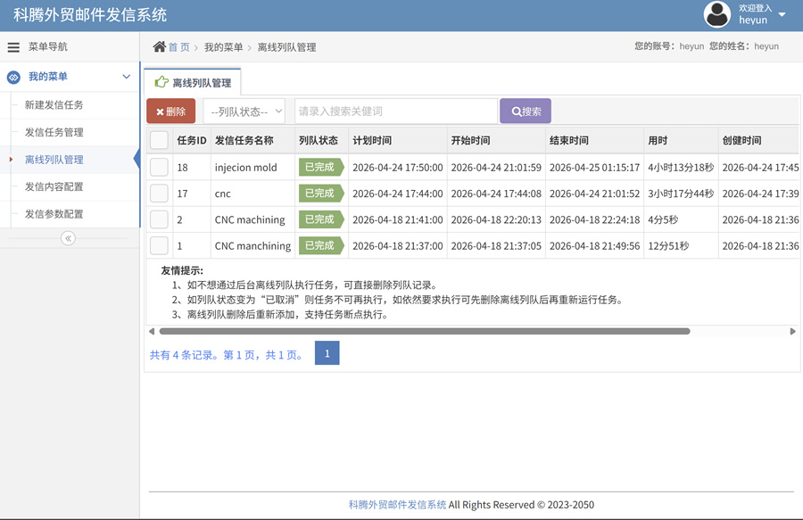Click the purple 搜索 button
Viewport: 803px width, 520px height.
[x=526, y=111]
